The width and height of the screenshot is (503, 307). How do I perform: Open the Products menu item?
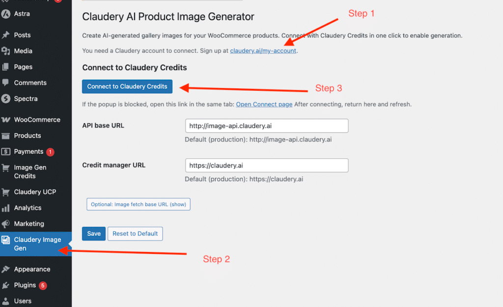coord(28,136)
